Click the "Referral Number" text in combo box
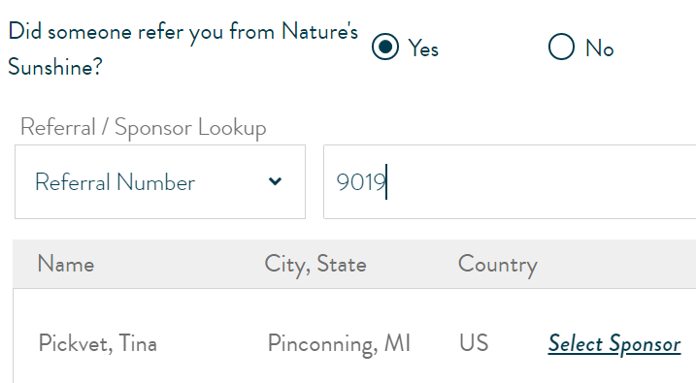 (x=115, y=182)
